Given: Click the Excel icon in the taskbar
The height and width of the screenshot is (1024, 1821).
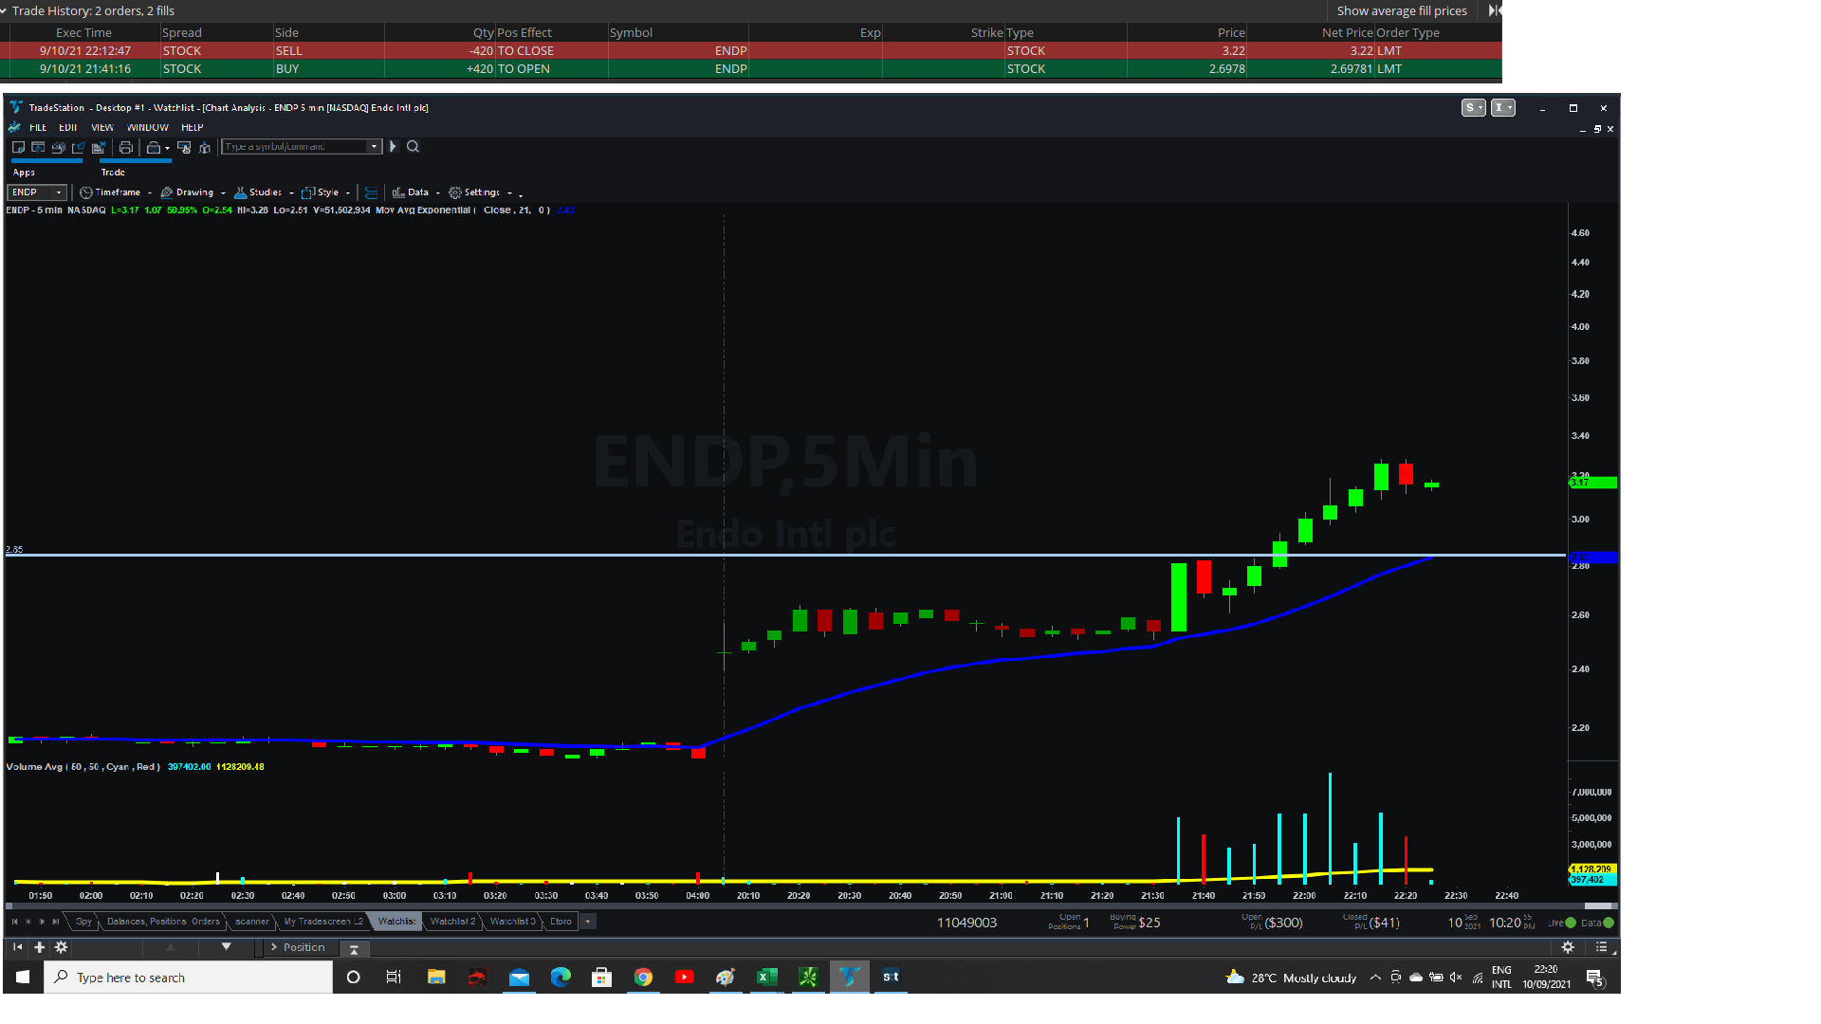Looking at the screenshot, I should (766, 977).
